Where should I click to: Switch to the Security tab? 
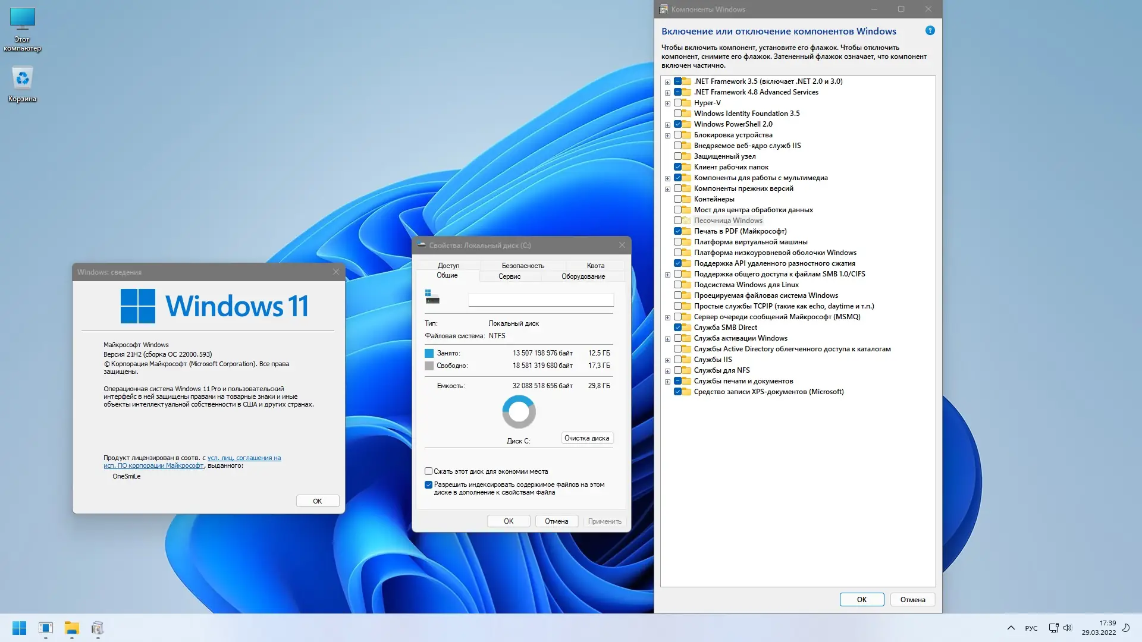click(522, 266)
